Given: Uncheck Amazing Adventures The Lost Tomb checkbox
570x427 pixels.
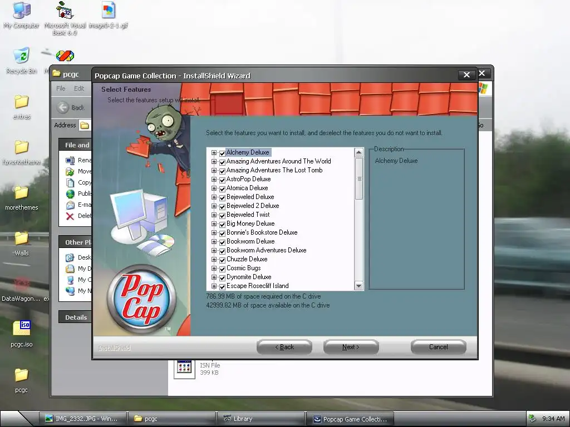Looking at the screenshot, I should pyautogui.click(x=222, y=171).
